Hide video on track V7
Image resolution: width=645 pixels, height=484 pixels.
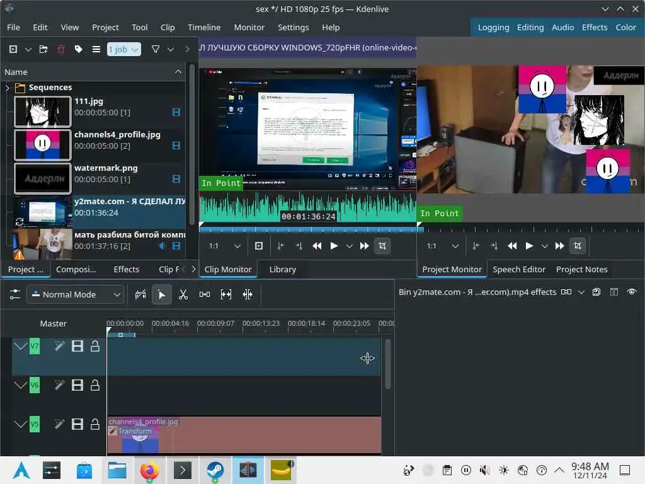pos(77,346)
